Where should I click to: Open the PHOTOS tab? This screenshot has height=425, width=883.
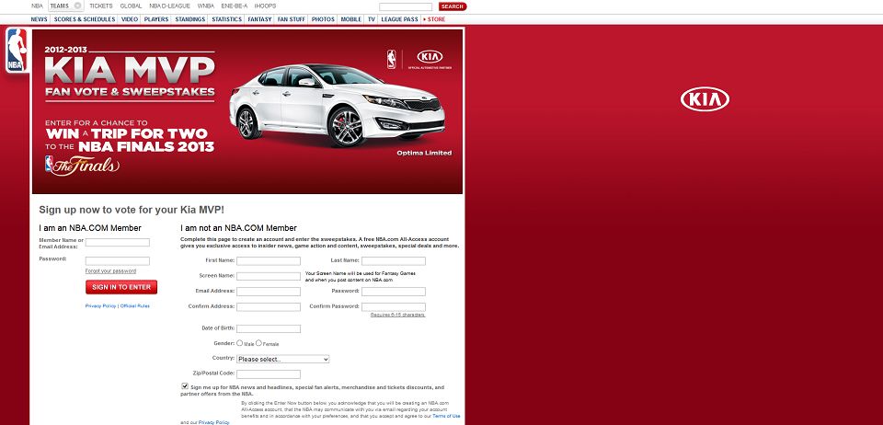(x=323, y=19)
